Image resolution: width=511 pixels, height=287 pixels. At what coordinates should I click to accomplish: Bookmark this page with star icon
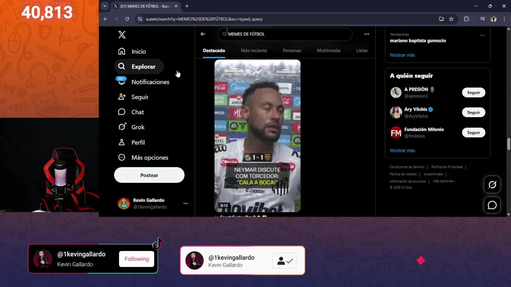(451, 19)
